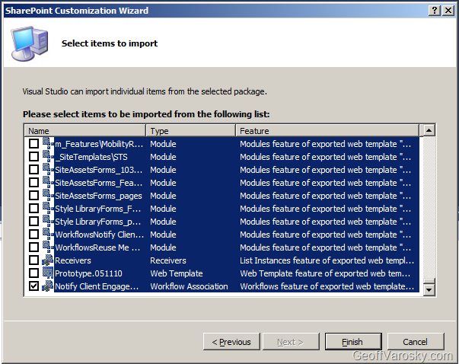The width and height of the screenshot is (459, 364).
Task: Check the Receivers item checkbox
Action: [33, 260]
